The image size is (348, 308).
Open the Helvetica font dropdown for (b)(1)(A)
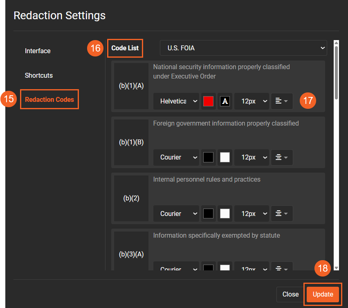[176, 101]
